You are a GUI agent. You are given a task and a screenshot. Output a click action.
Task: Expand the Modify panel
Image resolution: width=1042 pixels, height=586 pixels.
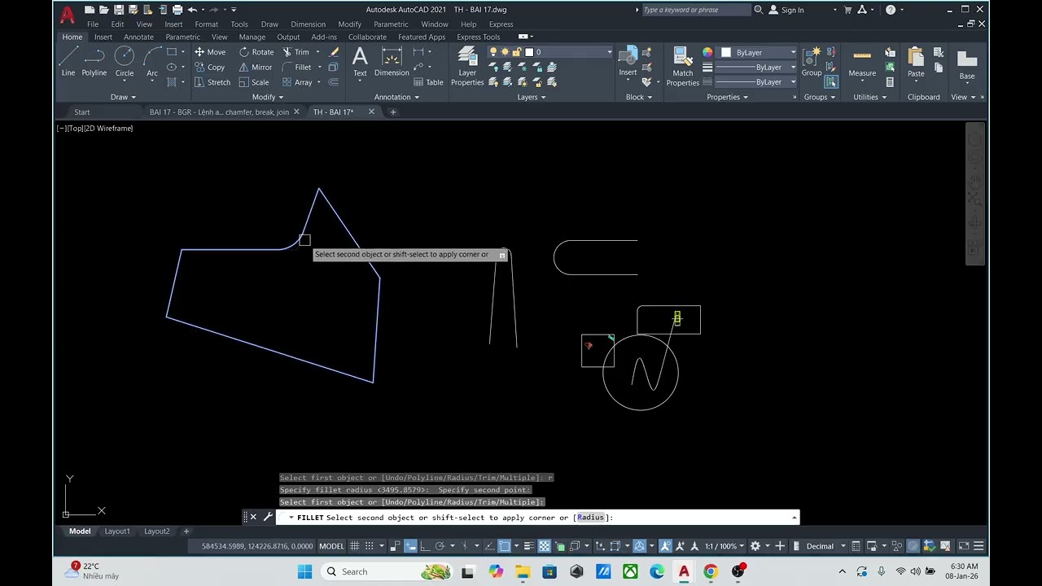pyautogui.click(x=268, y=97)
